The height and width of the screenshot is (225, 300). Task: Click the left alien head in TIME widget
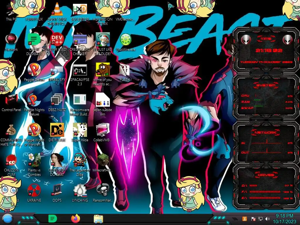click(x=246, y=40)
